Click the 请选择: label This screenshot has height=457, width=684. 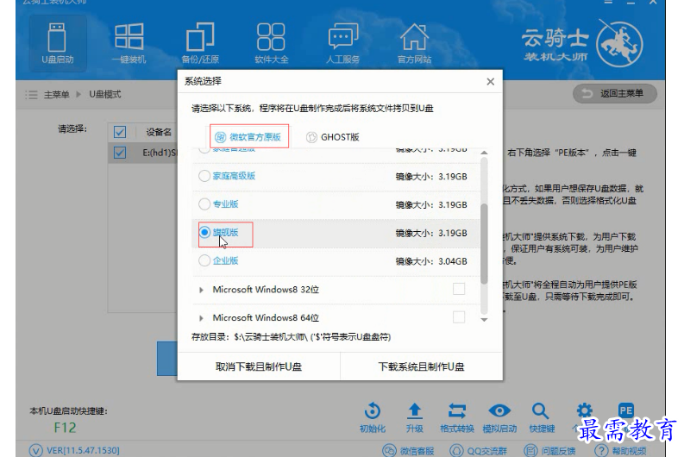click(x=72, y=129)
